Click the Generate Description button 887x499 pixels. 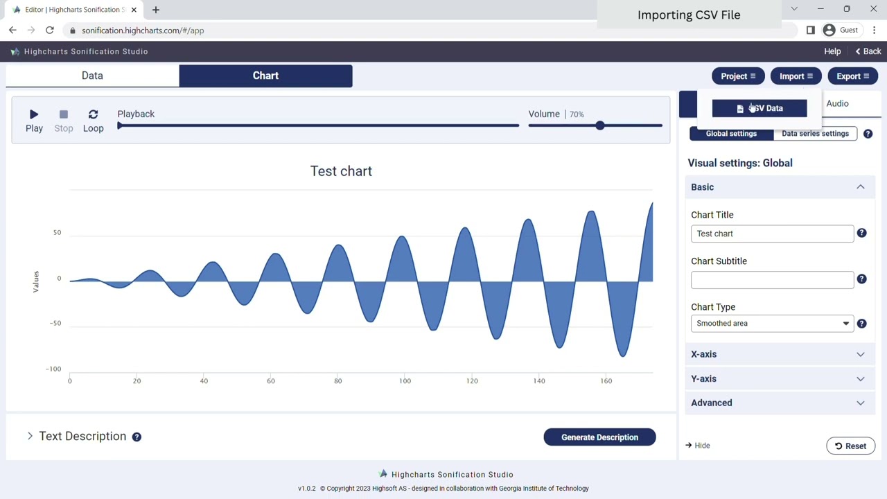[x=599, y=437]
